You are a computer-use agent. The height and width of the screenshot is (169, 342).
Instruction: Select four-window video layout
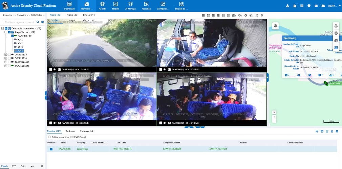coord(208,16)
